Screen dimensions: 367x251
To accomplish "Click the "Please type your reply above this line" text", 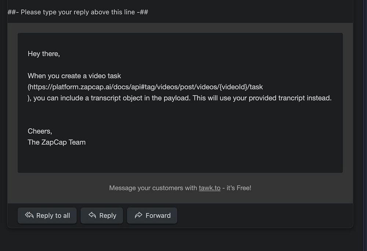I will [78, 12].
